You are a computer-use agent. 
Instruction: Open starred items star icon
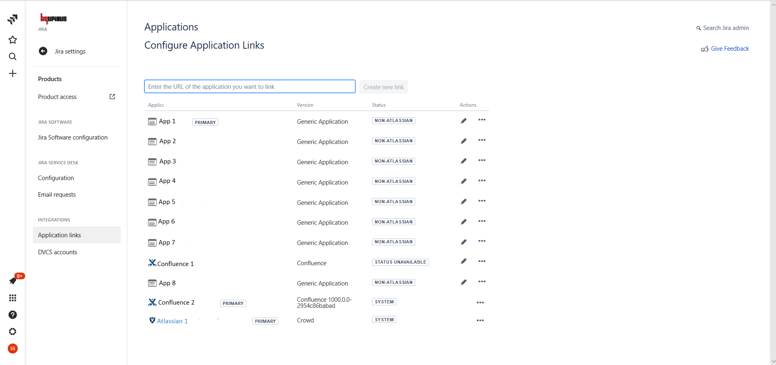click(13, 40)
